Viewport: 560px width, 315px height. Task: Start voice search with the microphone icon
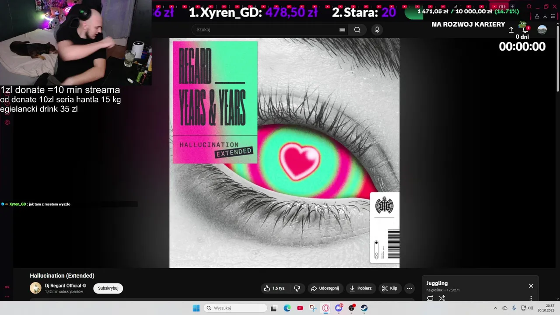click(x=377, y=30)
